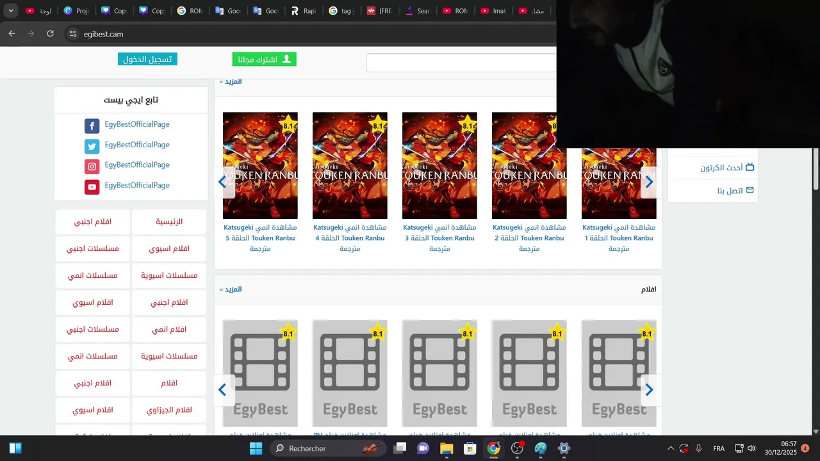Click EgyBestOfficialPage link next to Facebook icon
820x461 pixels.
137,124
